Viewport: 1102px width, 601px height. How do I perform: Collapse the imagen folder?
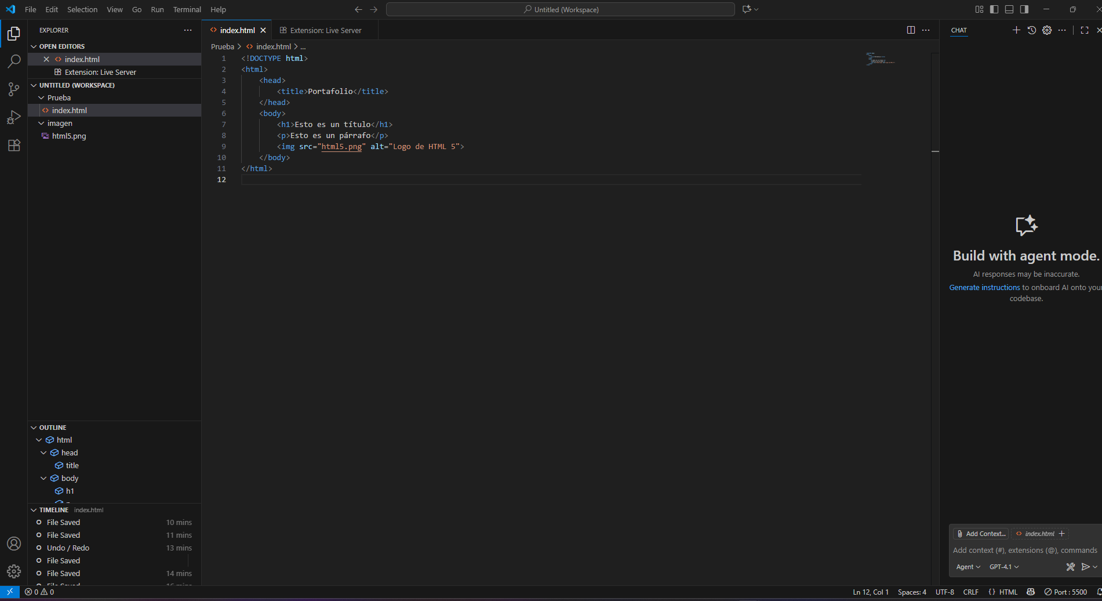click(x=41, y=124)
